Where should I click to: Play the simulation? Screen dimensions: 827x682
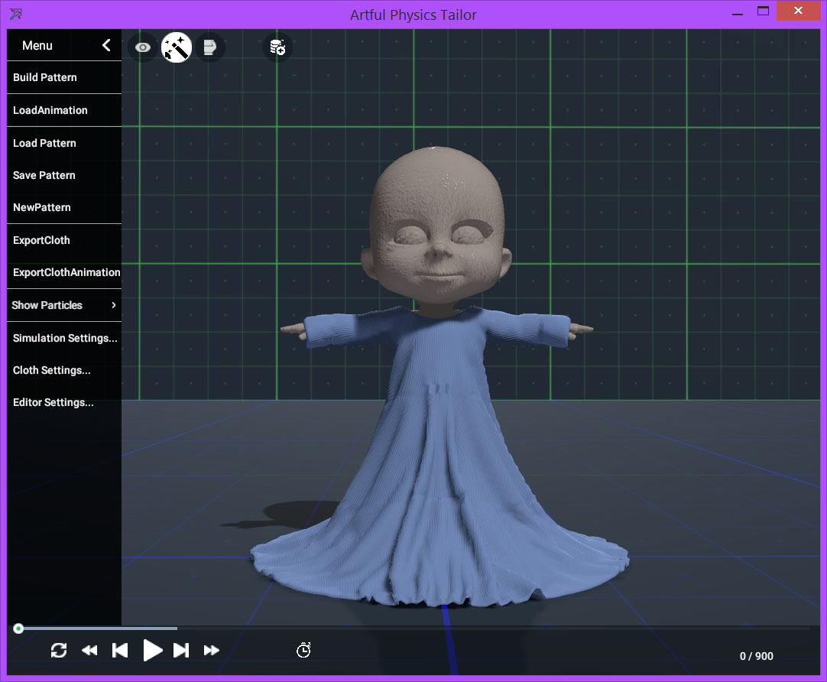point(152,651)
